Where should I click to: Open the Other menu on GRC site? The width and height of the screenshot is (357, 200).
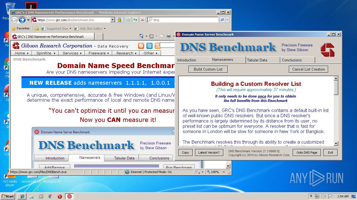150,53
